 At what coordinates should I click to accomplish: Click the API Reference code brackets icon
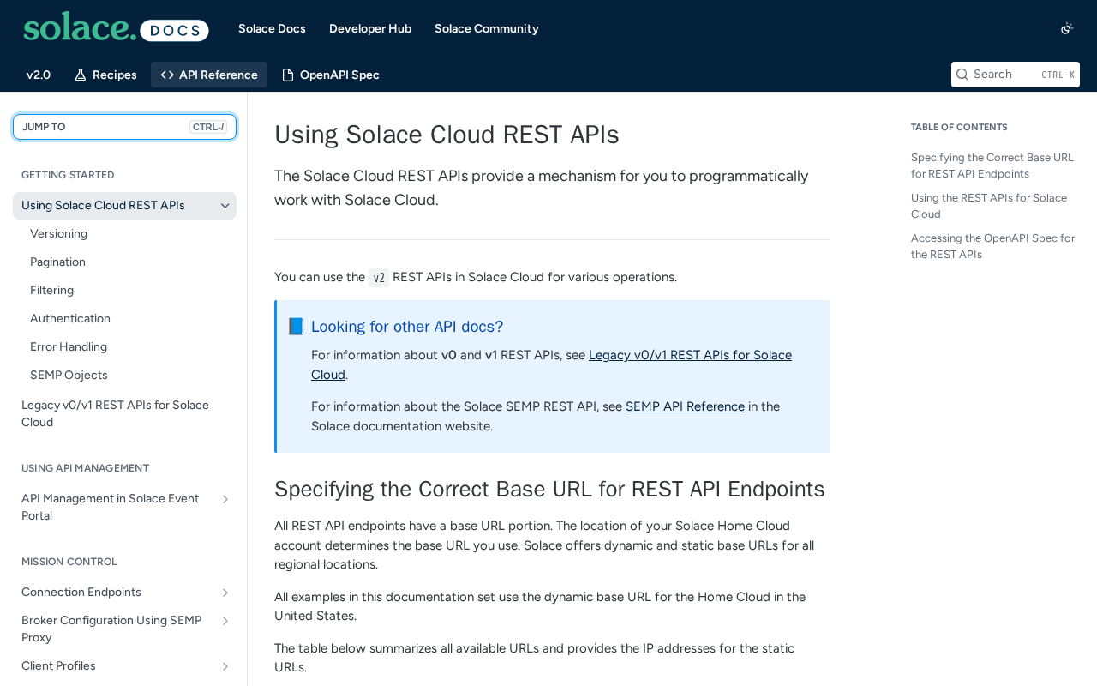167,75
